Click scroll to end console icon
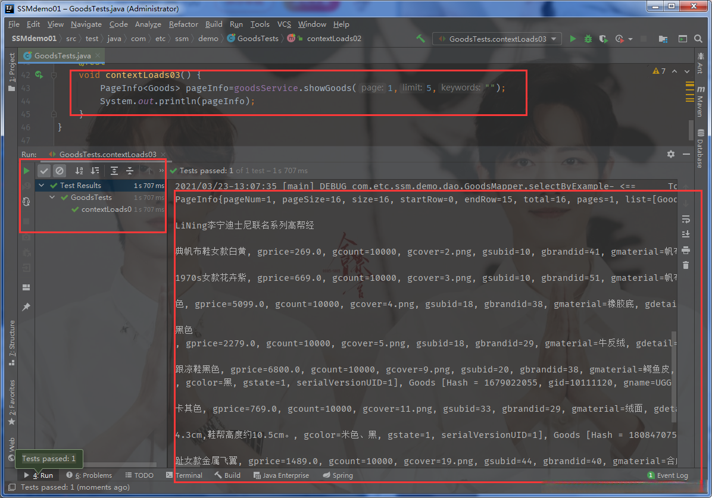712x498 pixels. pyautogui.click(x=686, y=234)
